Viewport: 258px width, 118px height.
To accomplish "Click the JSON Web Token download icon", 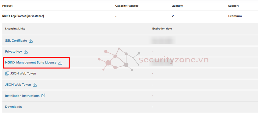I will (35, 85).
